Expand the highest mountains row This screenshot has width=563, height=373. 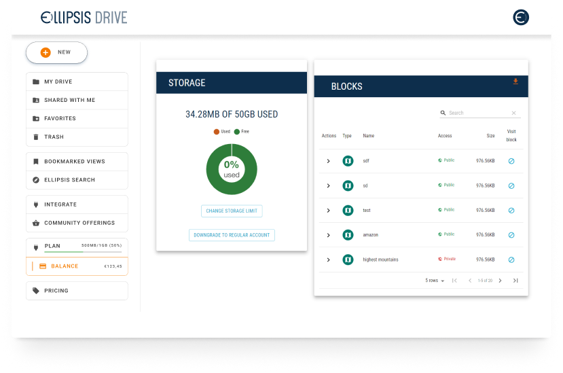click(x=328, y=260)
